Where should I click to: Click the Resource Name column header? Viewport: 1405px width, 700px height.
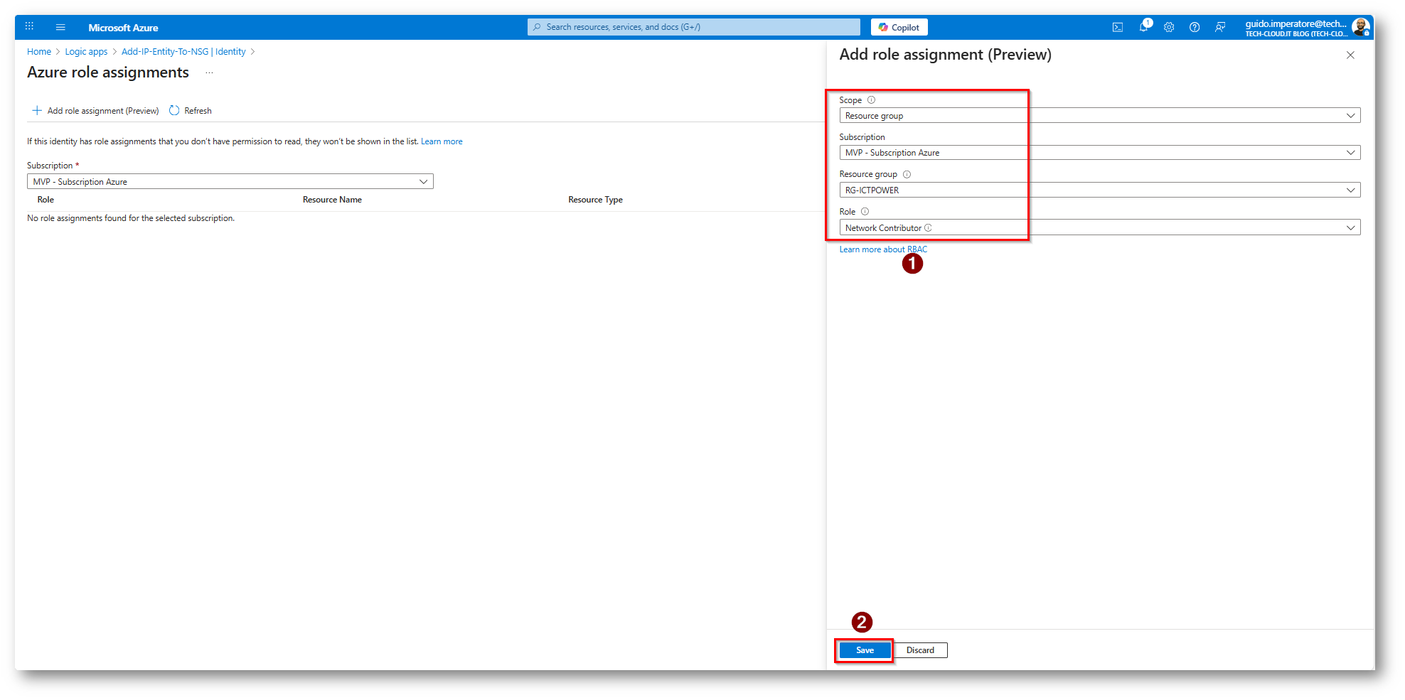point(332,200)
